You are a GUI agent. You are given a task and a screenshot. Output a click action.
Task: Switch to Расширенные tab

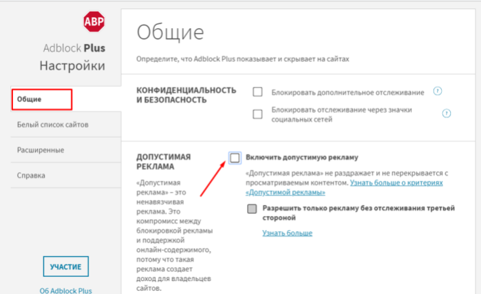coord(66,150)
